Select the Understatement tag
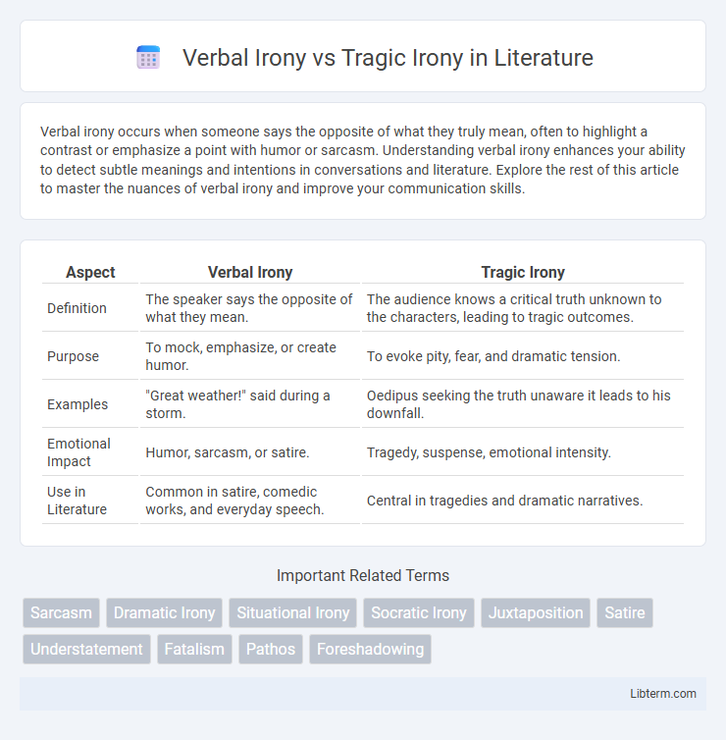 [x=86, y=650]
